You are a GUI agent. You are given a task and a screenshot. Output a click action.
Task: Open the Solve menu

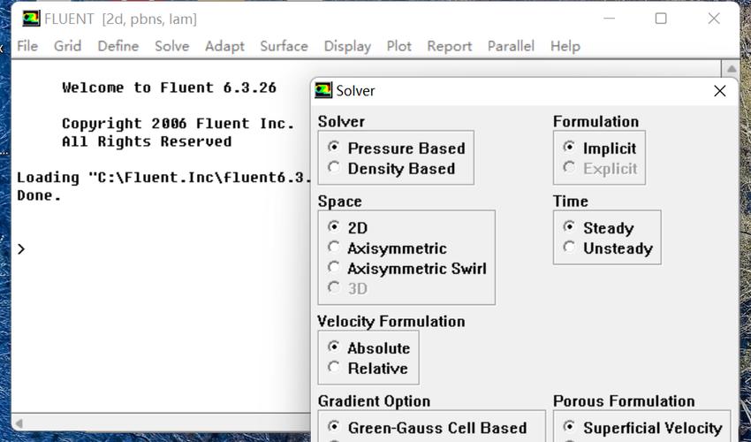pos(172,46)
